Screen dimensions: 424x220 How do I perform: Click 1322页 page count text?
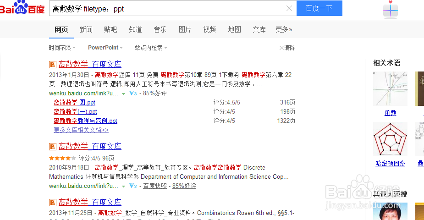point(286,121)
